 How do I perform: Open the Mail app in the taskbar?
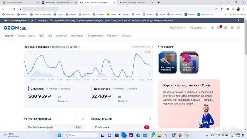point(145,135)
